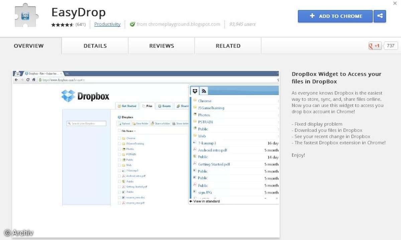Tick the Photos checkbox on Dropbox page

[x=119, y=149]
